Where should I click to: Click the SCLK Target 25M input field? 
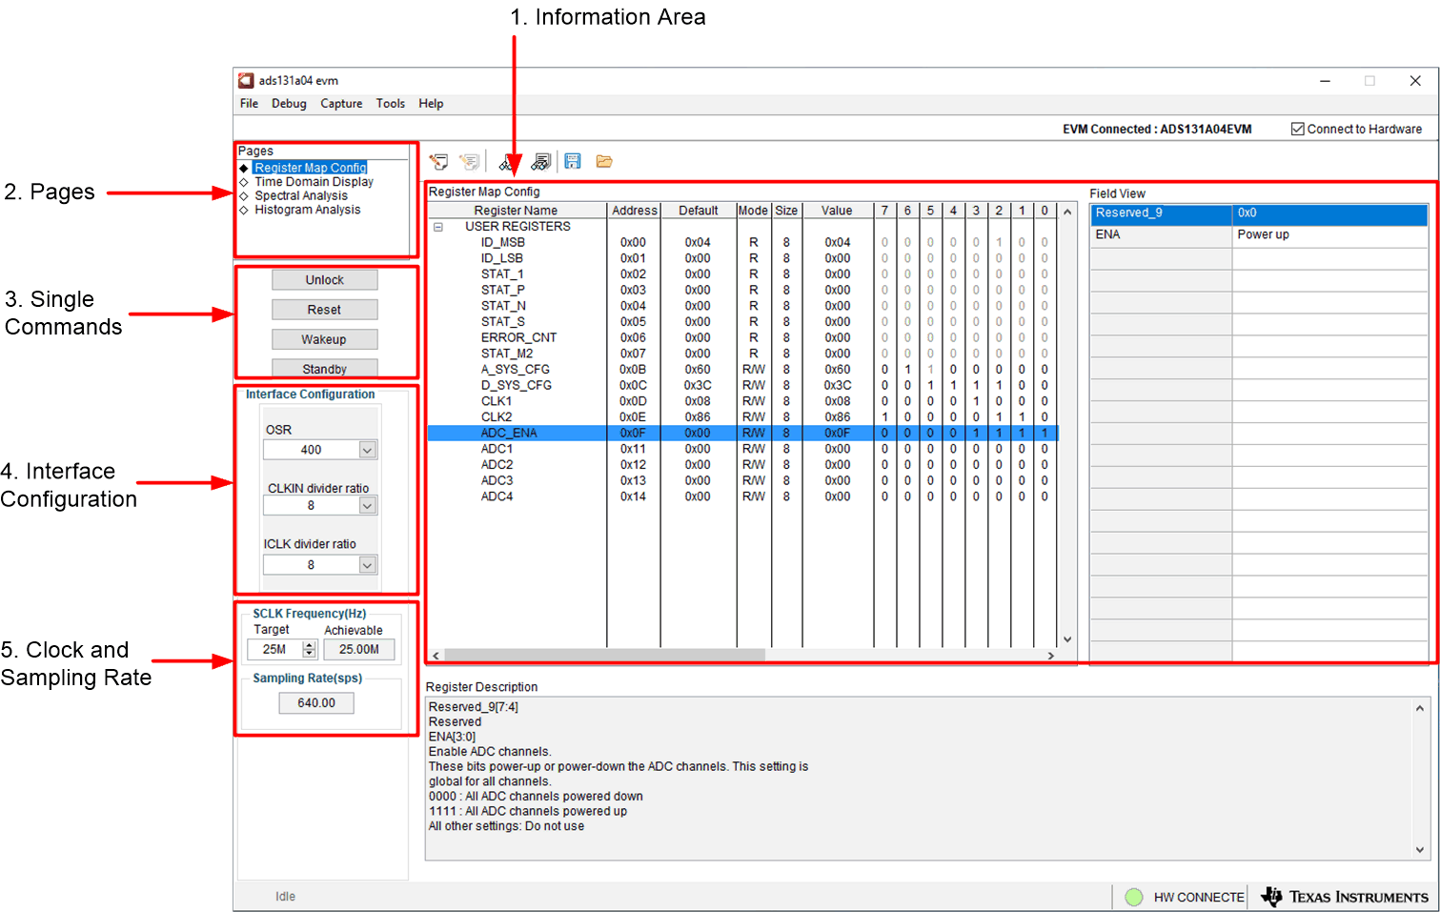pos(274,650)
